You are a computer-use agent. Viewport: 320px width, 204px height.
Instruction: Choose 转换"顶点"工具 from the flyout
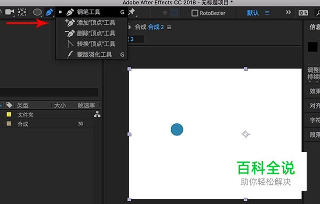coord(92,44)
